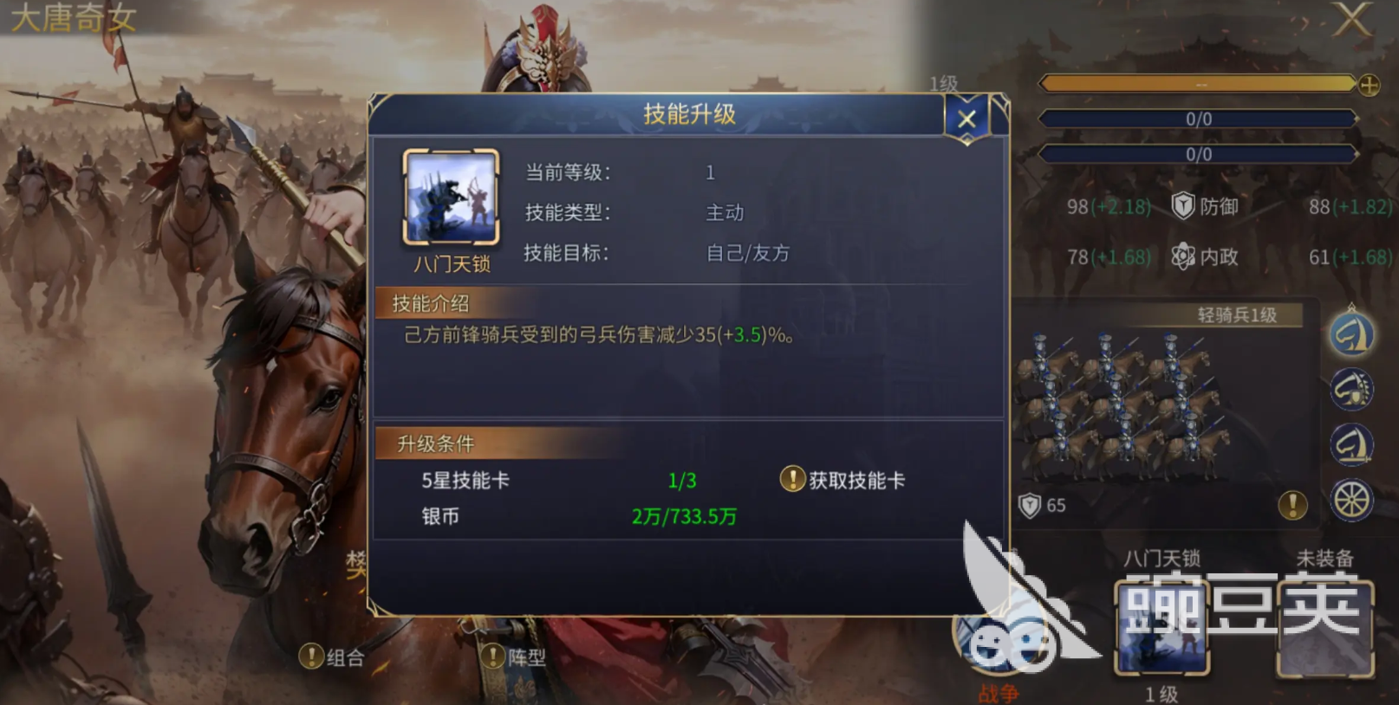Close the general screen with top-right X

pos(1351,19)
